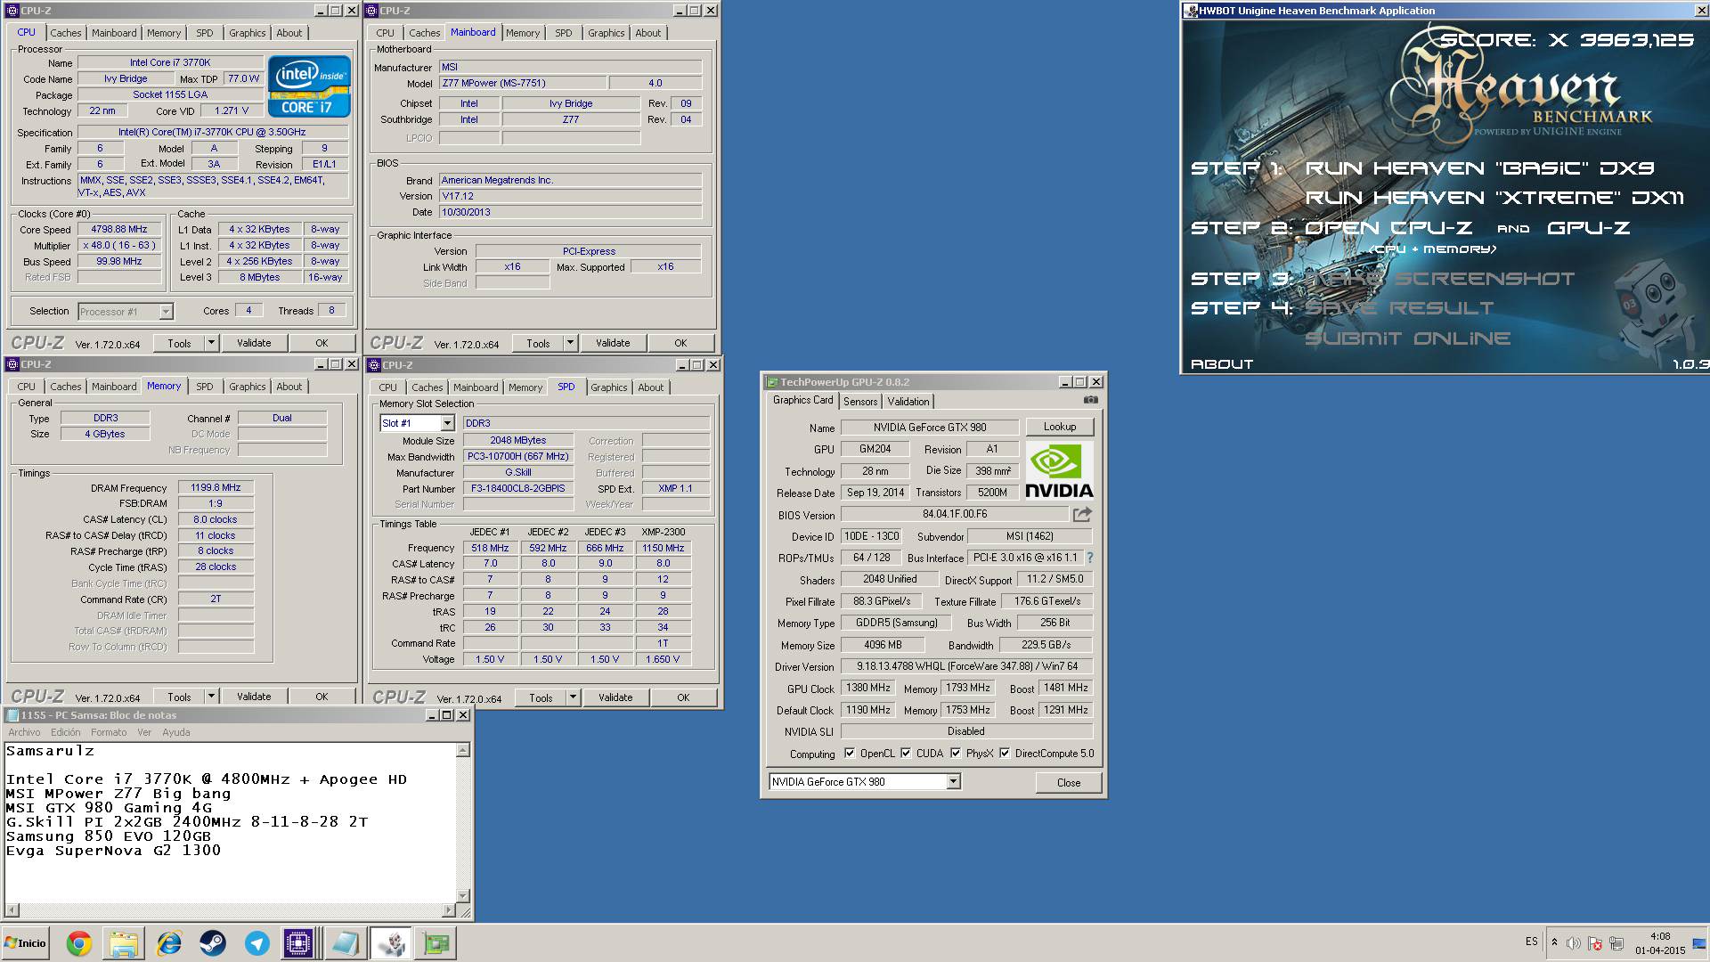Click Notepad horizontal scrollbar right arrow
Screen dimensions: 1710x962
coord(449,910)
